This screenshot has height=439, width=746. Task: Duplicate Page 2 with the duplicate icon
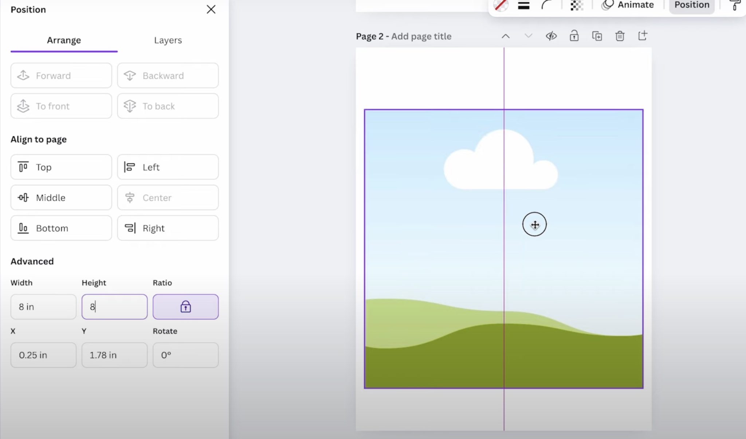tap(597, 36)
